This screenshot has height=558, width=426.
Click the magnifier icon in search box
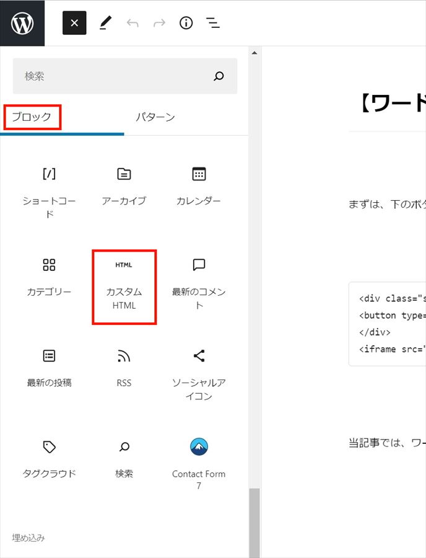pos(219,76)
